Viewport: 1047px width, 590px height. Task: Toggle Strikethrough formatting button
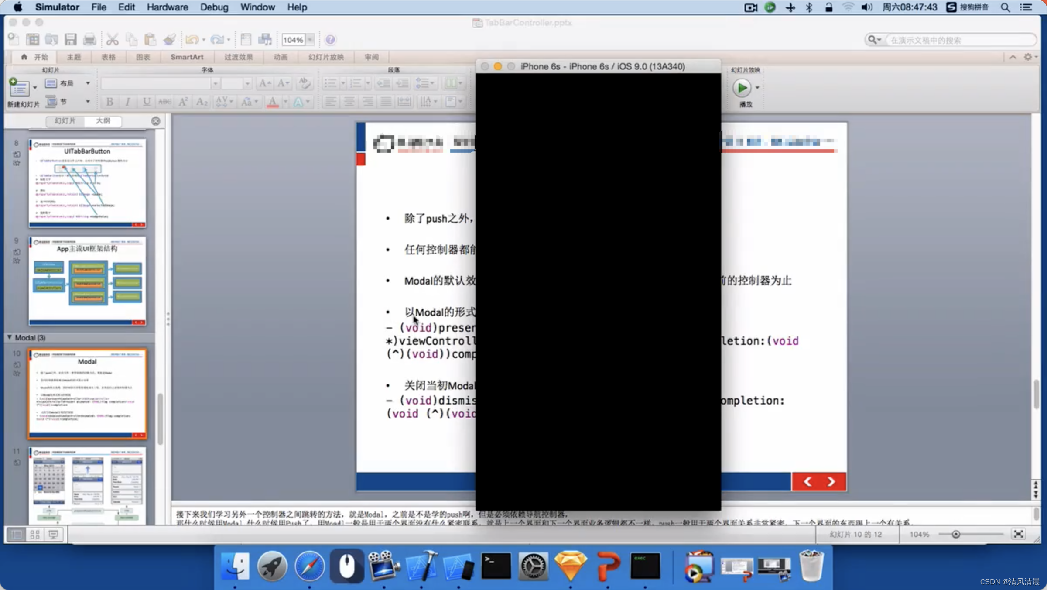coord(164,102)
